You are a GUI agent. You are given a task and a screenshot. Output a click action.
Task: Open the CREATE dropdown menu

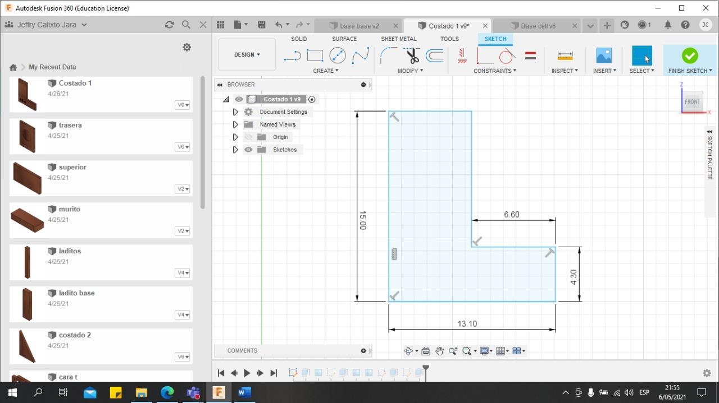pos(325,71)
